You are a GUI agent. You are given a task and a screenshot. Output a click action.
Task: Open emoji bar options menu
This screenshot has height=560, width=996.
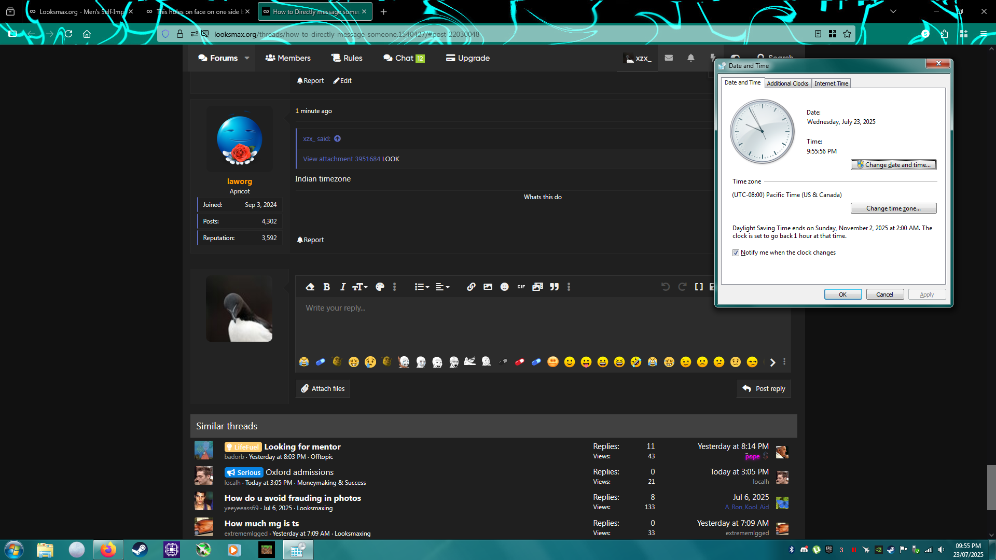pyautogui.click(x=784, y=362)
